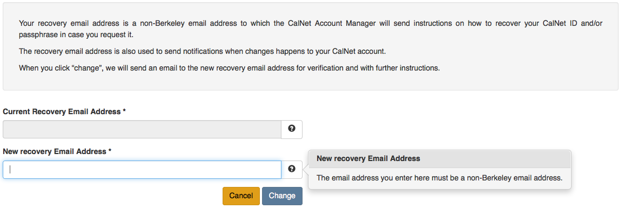624x216 pixels.
Task: Click paragraph starting "When you click change"
Action: (x=229, y=68)
